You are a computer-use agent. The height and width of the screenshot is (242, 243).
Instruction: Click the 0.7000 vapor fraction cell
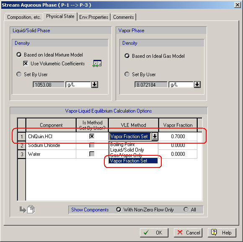click(178, 136)
